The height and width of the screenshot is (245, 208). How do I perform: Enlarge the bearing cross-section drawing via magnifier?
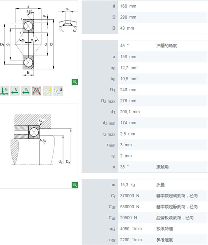pyautogui.click(x=75, y=82)
